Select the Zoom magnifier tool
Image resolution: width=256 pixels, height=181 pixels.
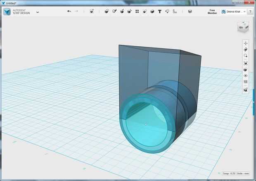coord(246,56)
